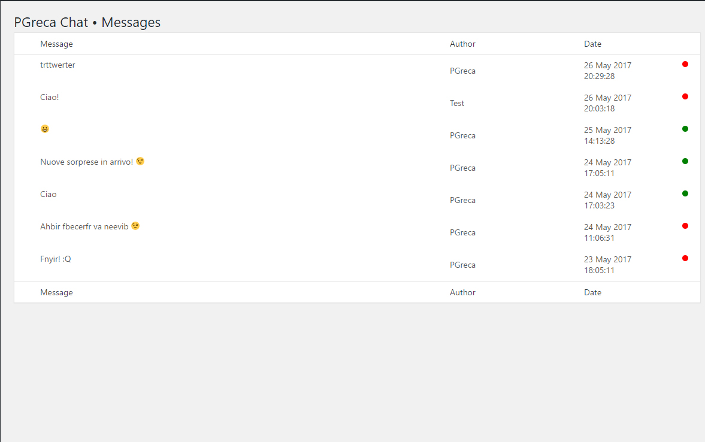Toggle red dot on 'Ahbir fbecerfr va neevib' row
The width and height of the screenshot is (705, 442).
(685, 226)
